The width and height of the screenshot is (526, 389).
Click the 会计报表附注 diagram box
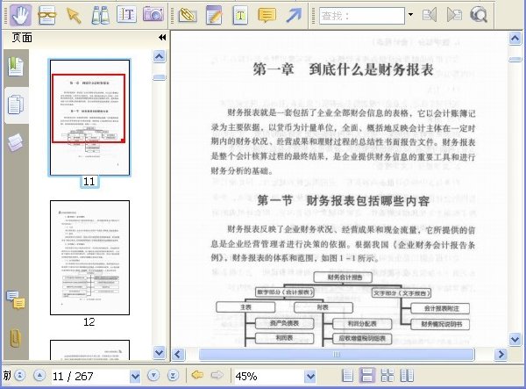point(440,308)
